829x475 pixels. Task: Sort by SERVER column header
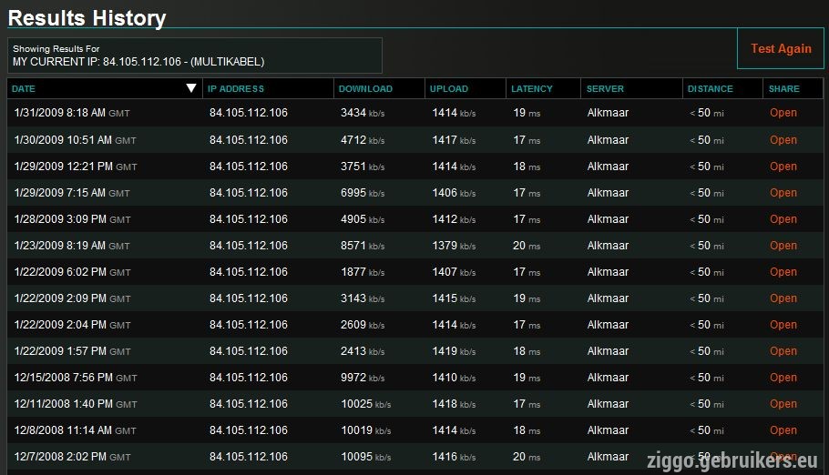(x=605, y=89)
